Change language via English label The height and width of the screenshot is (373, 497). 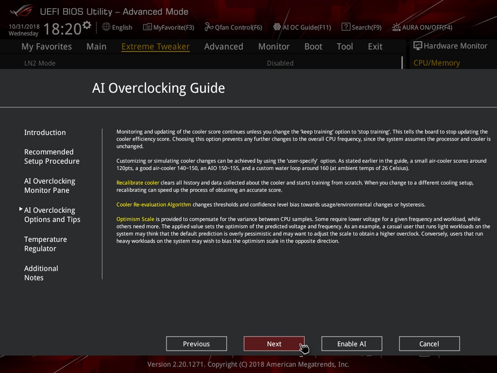[122, 27]
